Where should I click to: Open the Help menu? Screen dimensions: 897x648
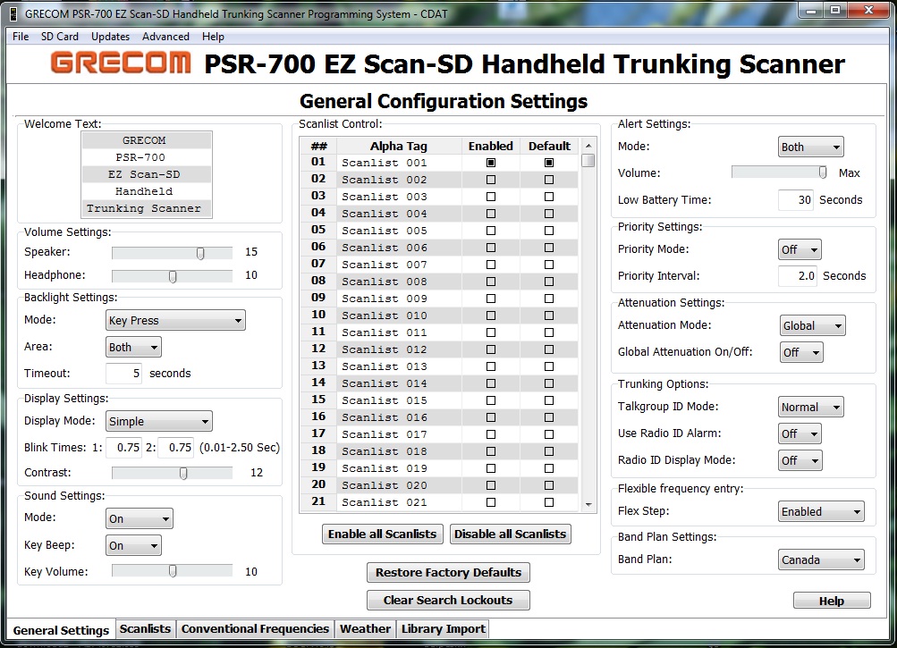(213, 37)
